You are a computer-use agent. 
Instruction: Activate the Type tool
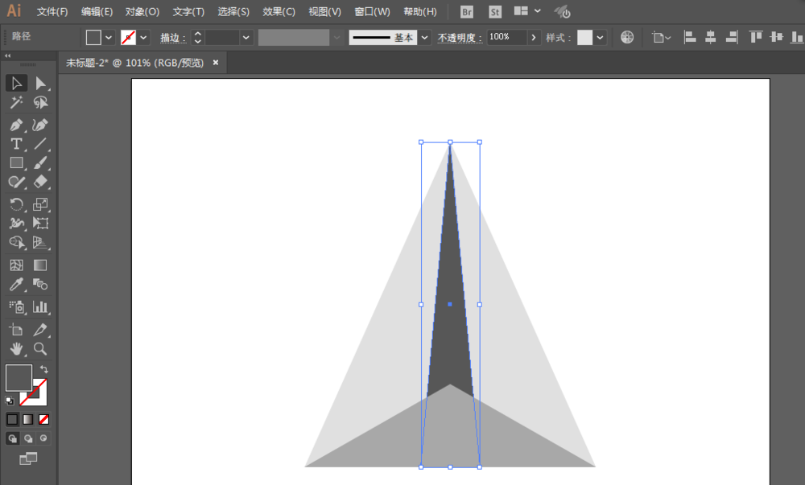pos(16,144)
